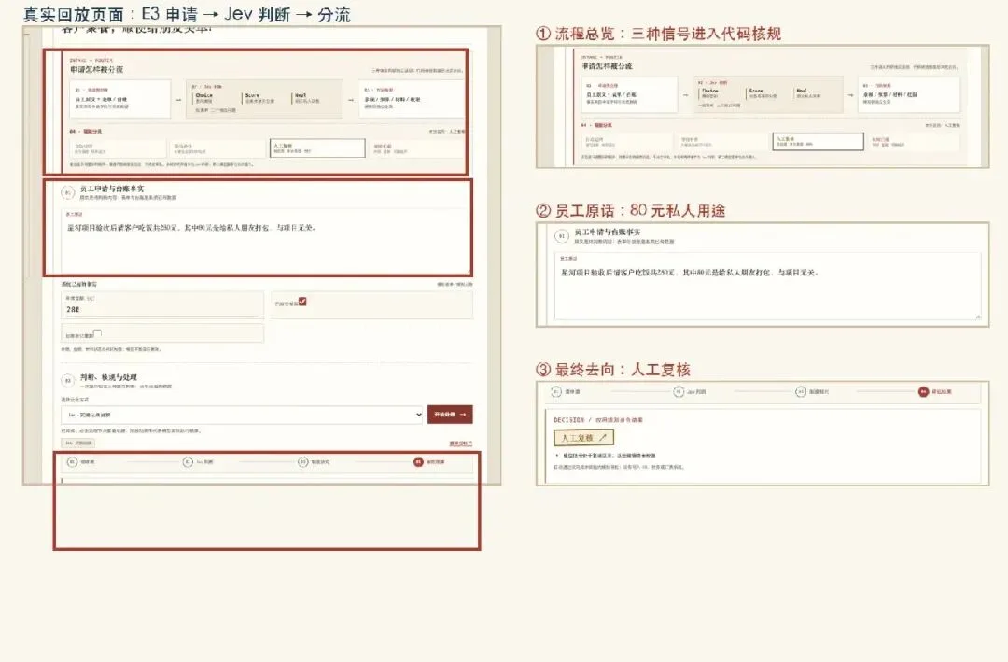The width and height of the screenshot is (1008, 662).
Task: Click the employee statement text area under heading ② 员工原话
Action: point(767,287)
